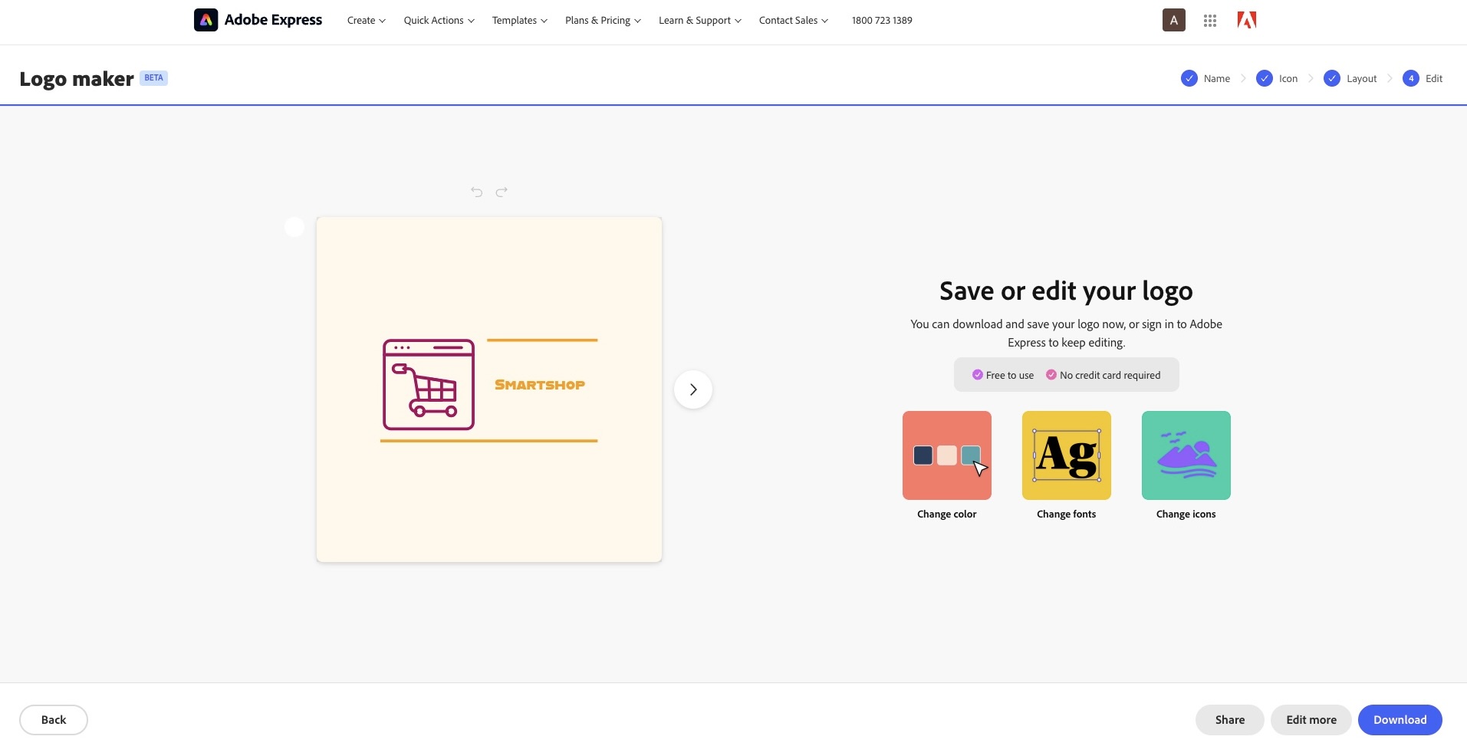Undo the last change
Screen dimensions: 1467x756
click(x=475, y=192)
